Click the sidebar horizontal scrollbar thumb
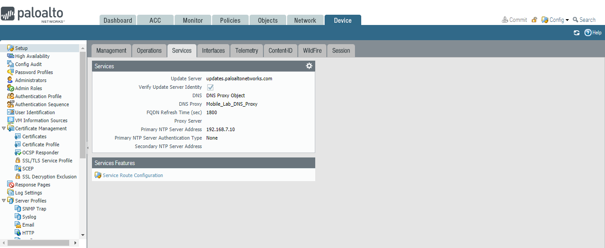This screenshot has height=248, width=605. [x=38, y=243]
